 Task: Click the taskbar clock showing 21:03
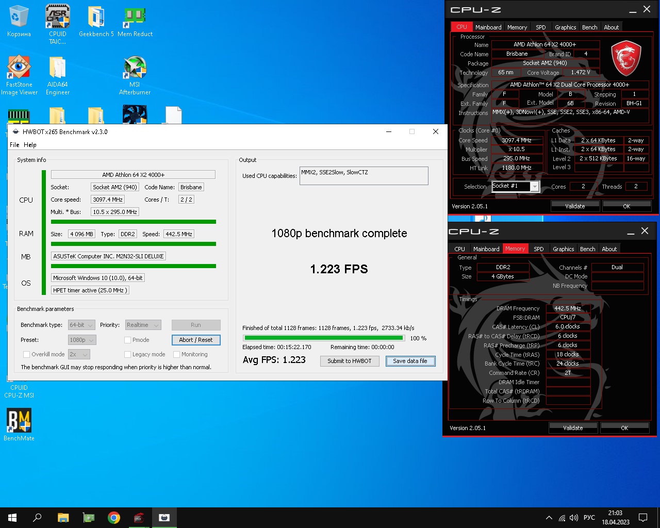click(615, 518)
